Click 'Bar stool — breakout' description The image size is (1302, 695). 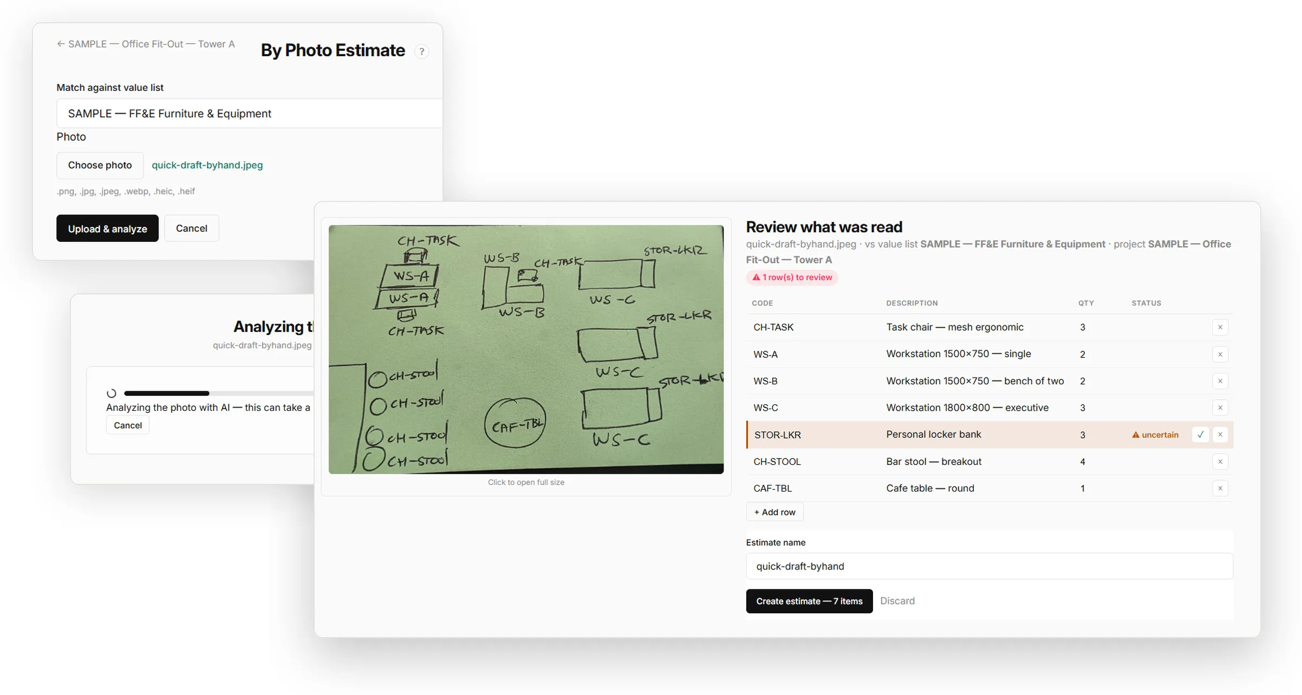(933, 462)
